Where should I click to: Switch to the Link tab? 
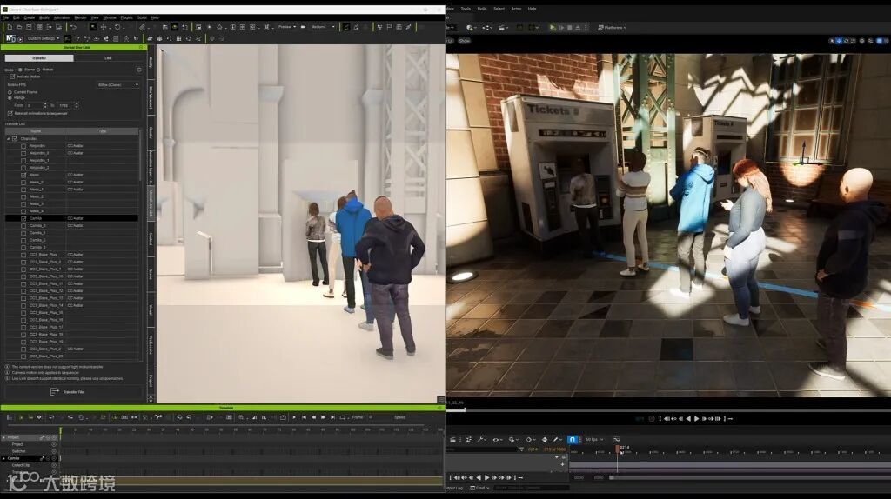[x=108, y=58]
